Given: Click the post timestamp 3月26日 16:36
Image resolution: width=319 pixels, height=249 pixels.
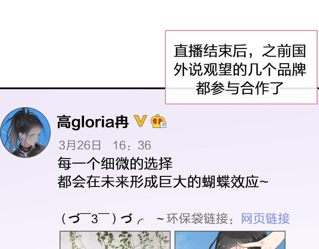Looking at the screenshot, I should [105, 145].
